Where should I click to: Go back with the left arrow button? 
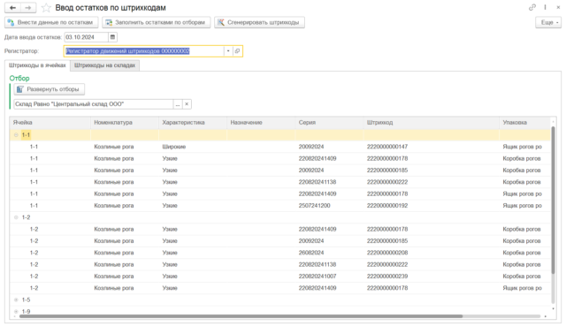coord(12,8)
